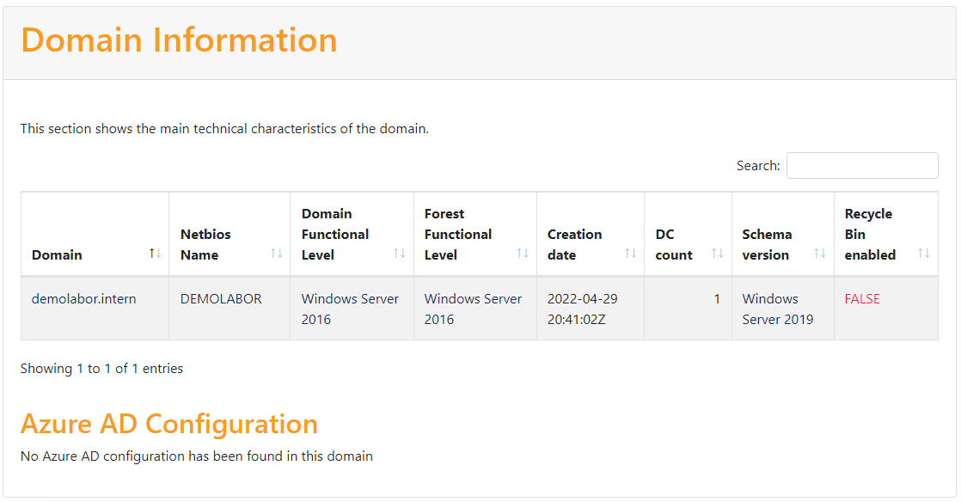Click the DEMOLABOR netbios name cell
961x502 pixels.
click(x=221, y=299)
